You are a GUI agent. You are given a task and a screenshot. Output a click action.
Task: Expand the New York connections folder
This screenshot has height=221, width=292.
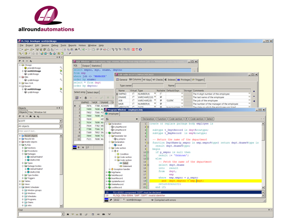[20, 83]
